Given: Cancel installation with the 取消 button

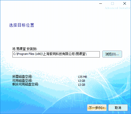Looking at the screenshot, I should 118,108.
